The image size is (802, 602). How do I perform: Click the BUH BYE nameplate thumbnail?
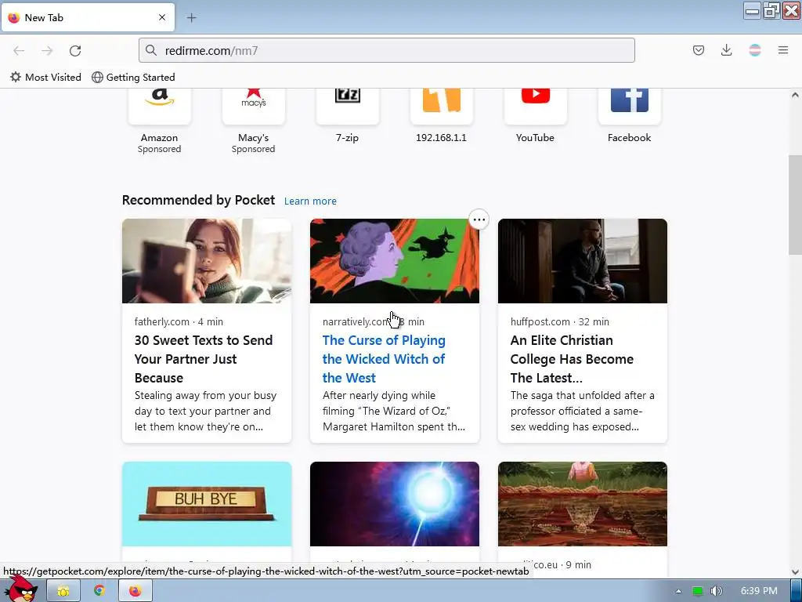click(207, 504)
